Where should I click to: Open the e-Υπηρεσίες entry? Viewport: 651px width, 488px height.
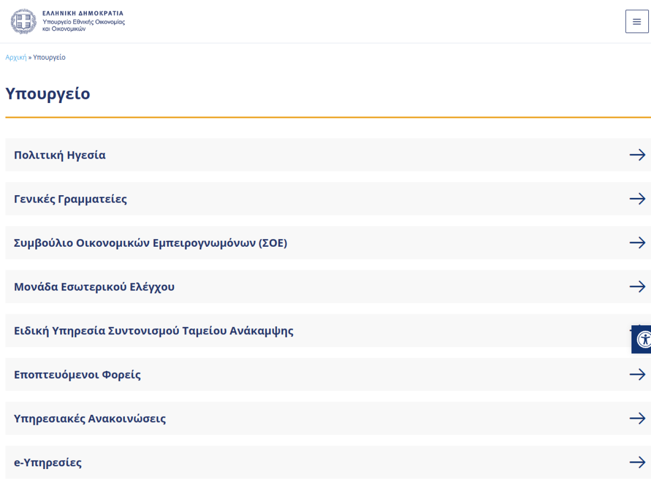point(328,462)
